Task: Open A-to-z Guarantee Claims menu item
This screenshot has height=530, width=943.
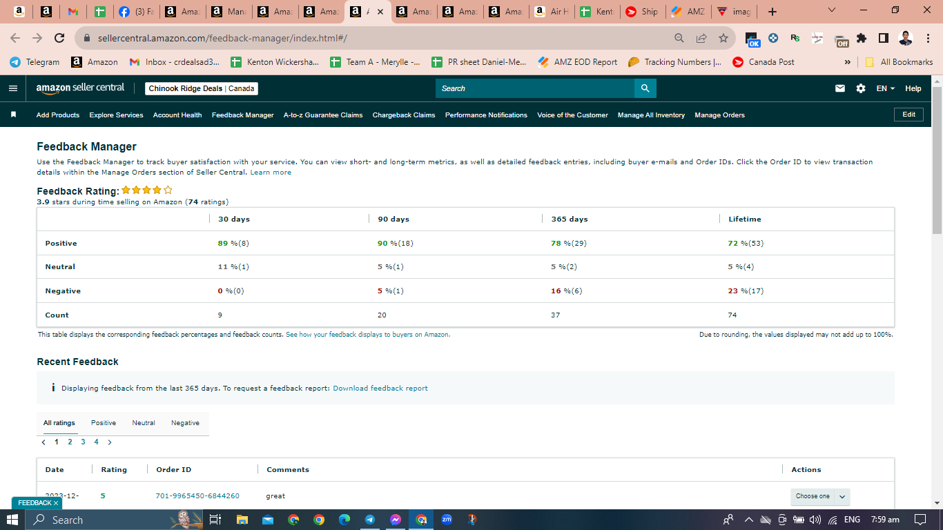Action: pyautogui.click(x=323, y=115)
